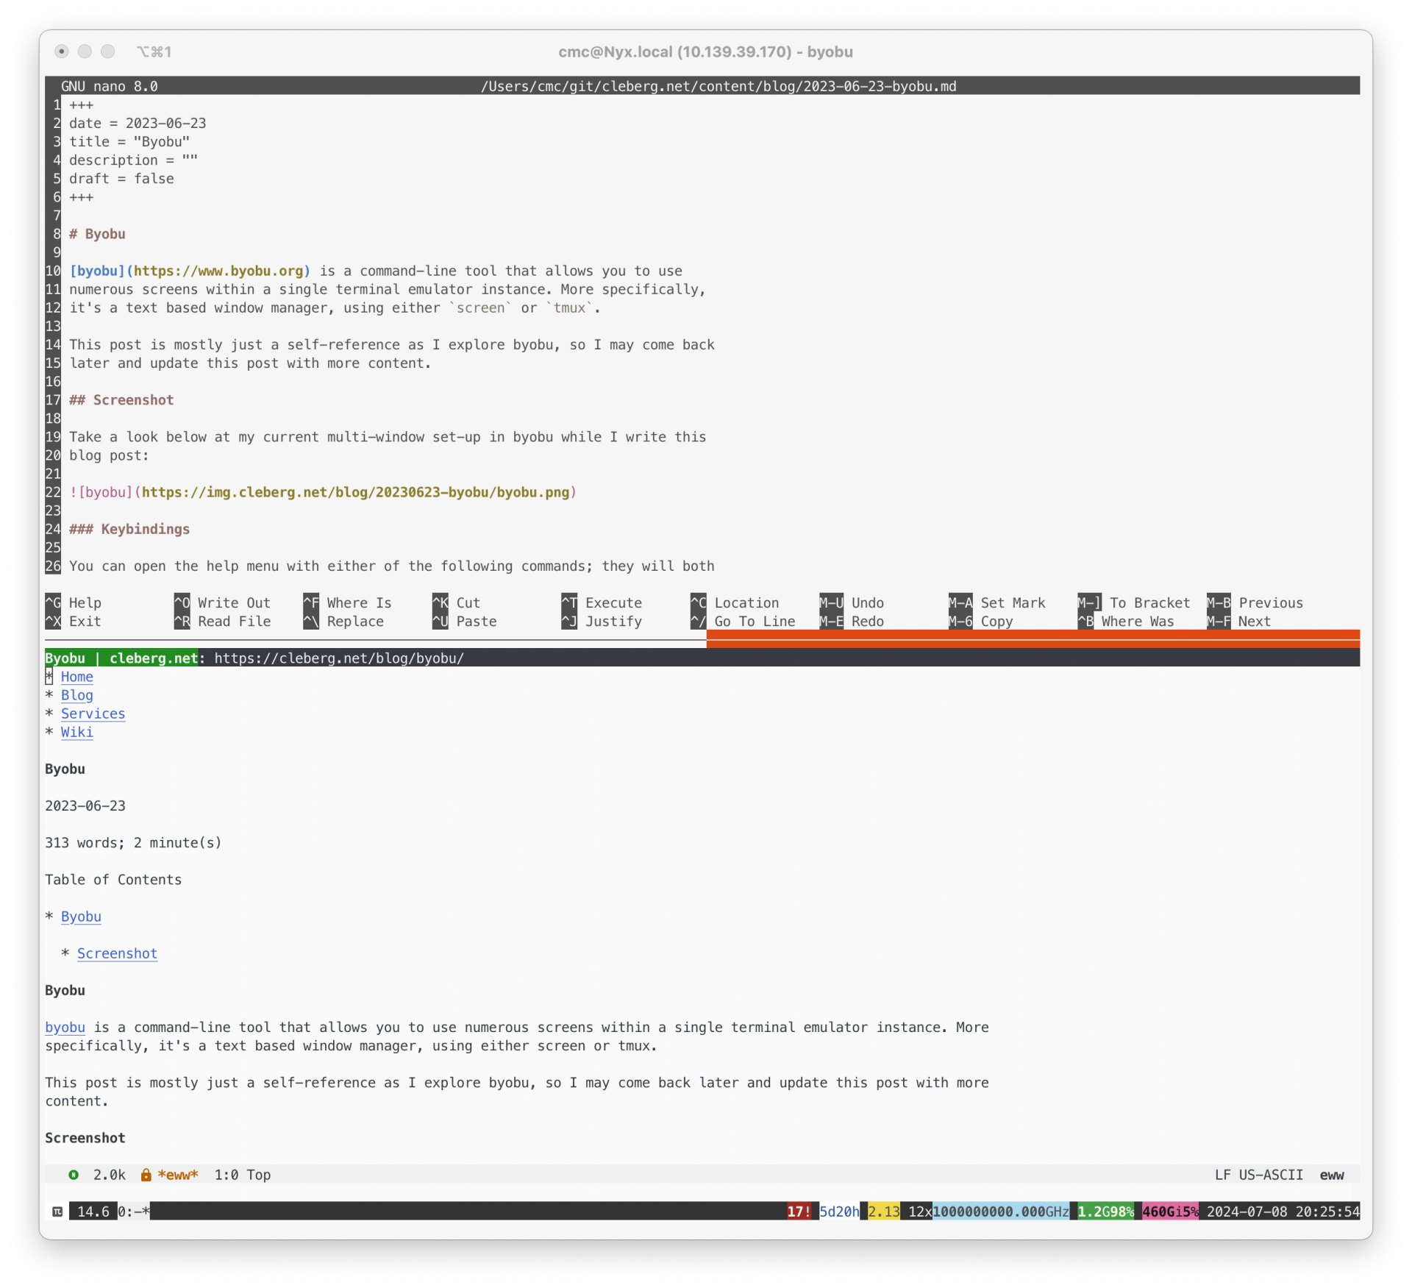
Task: Click the "⌥⌘1" item in the title bar
Action: tap(154, 51)
